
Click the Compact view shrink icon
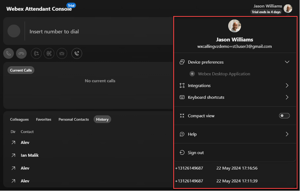[182, 116]
